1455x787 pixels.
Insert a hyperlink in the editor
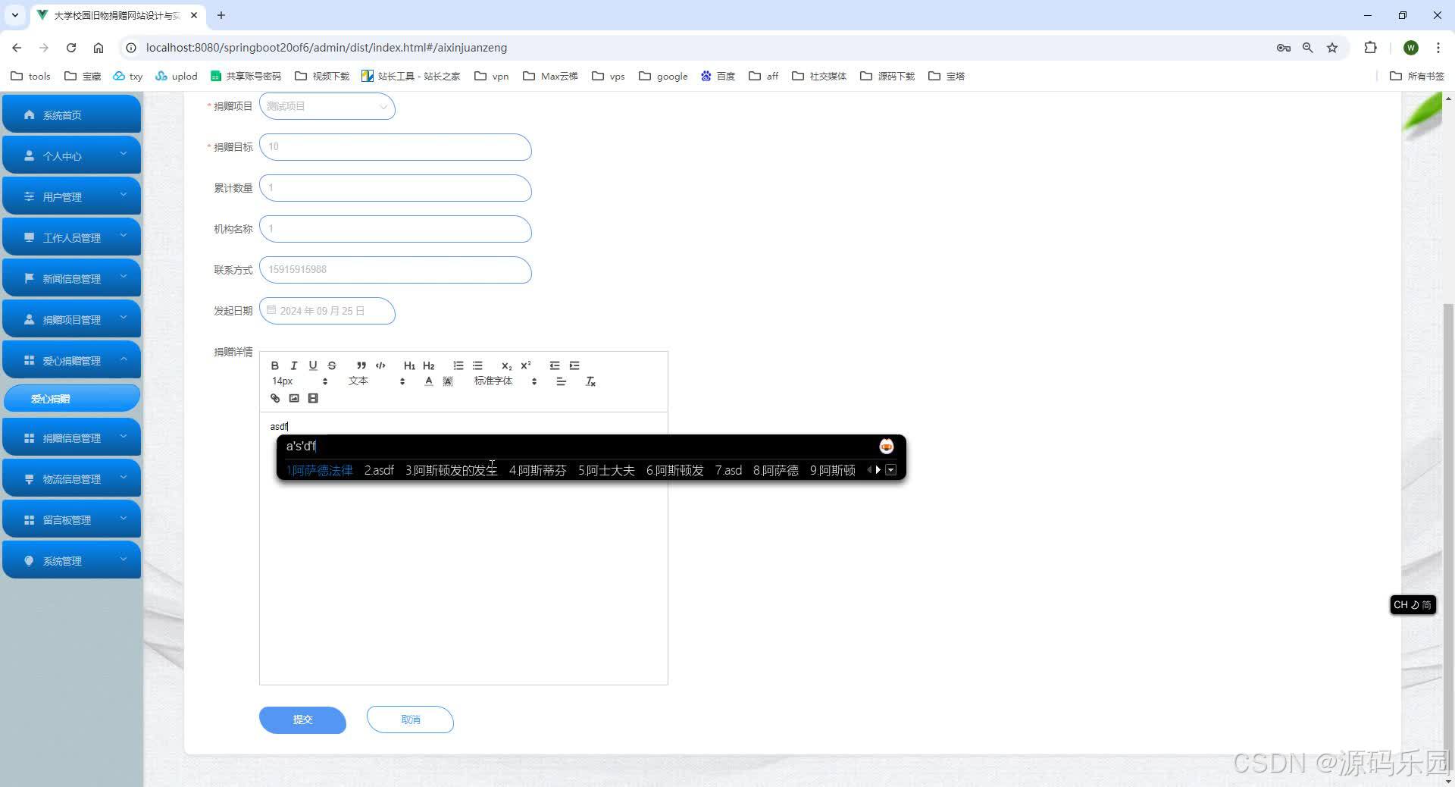coord(275,398)
